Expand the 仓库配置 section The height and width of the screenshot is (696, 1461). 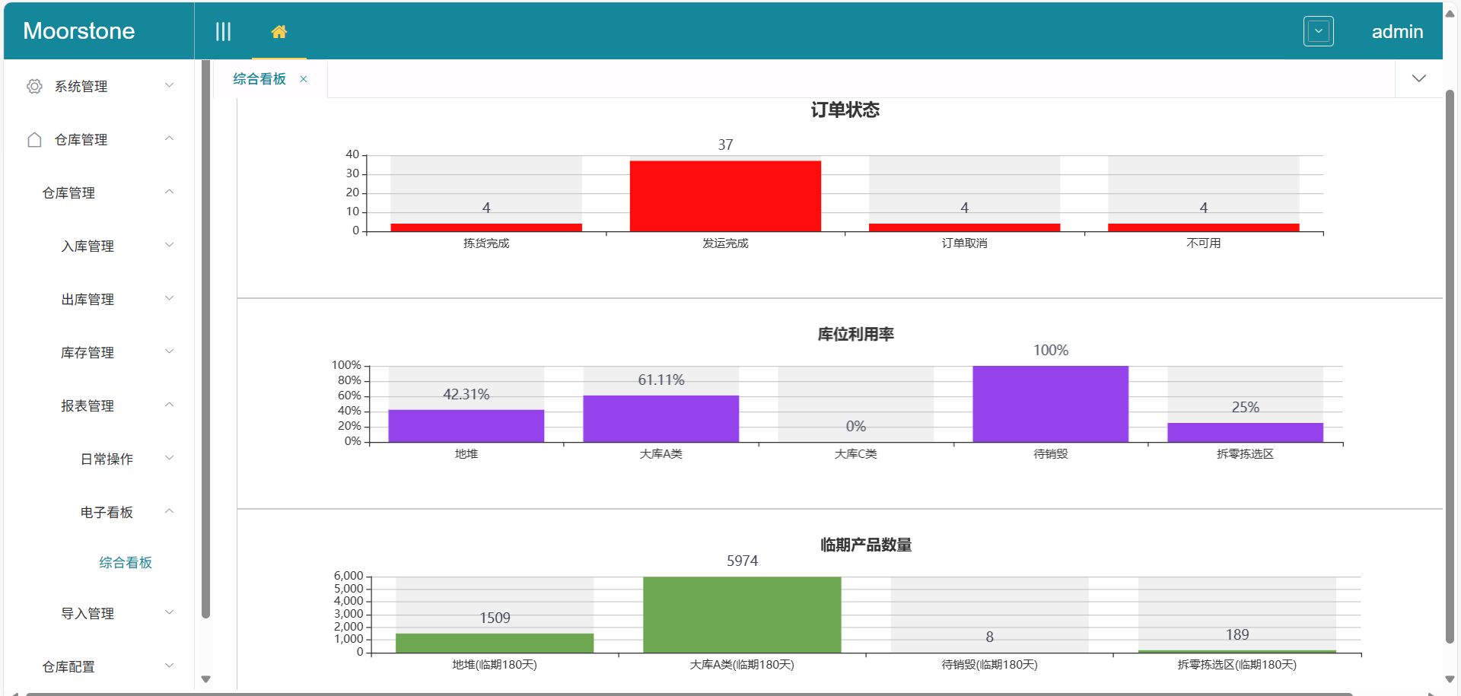coord(169,666)
